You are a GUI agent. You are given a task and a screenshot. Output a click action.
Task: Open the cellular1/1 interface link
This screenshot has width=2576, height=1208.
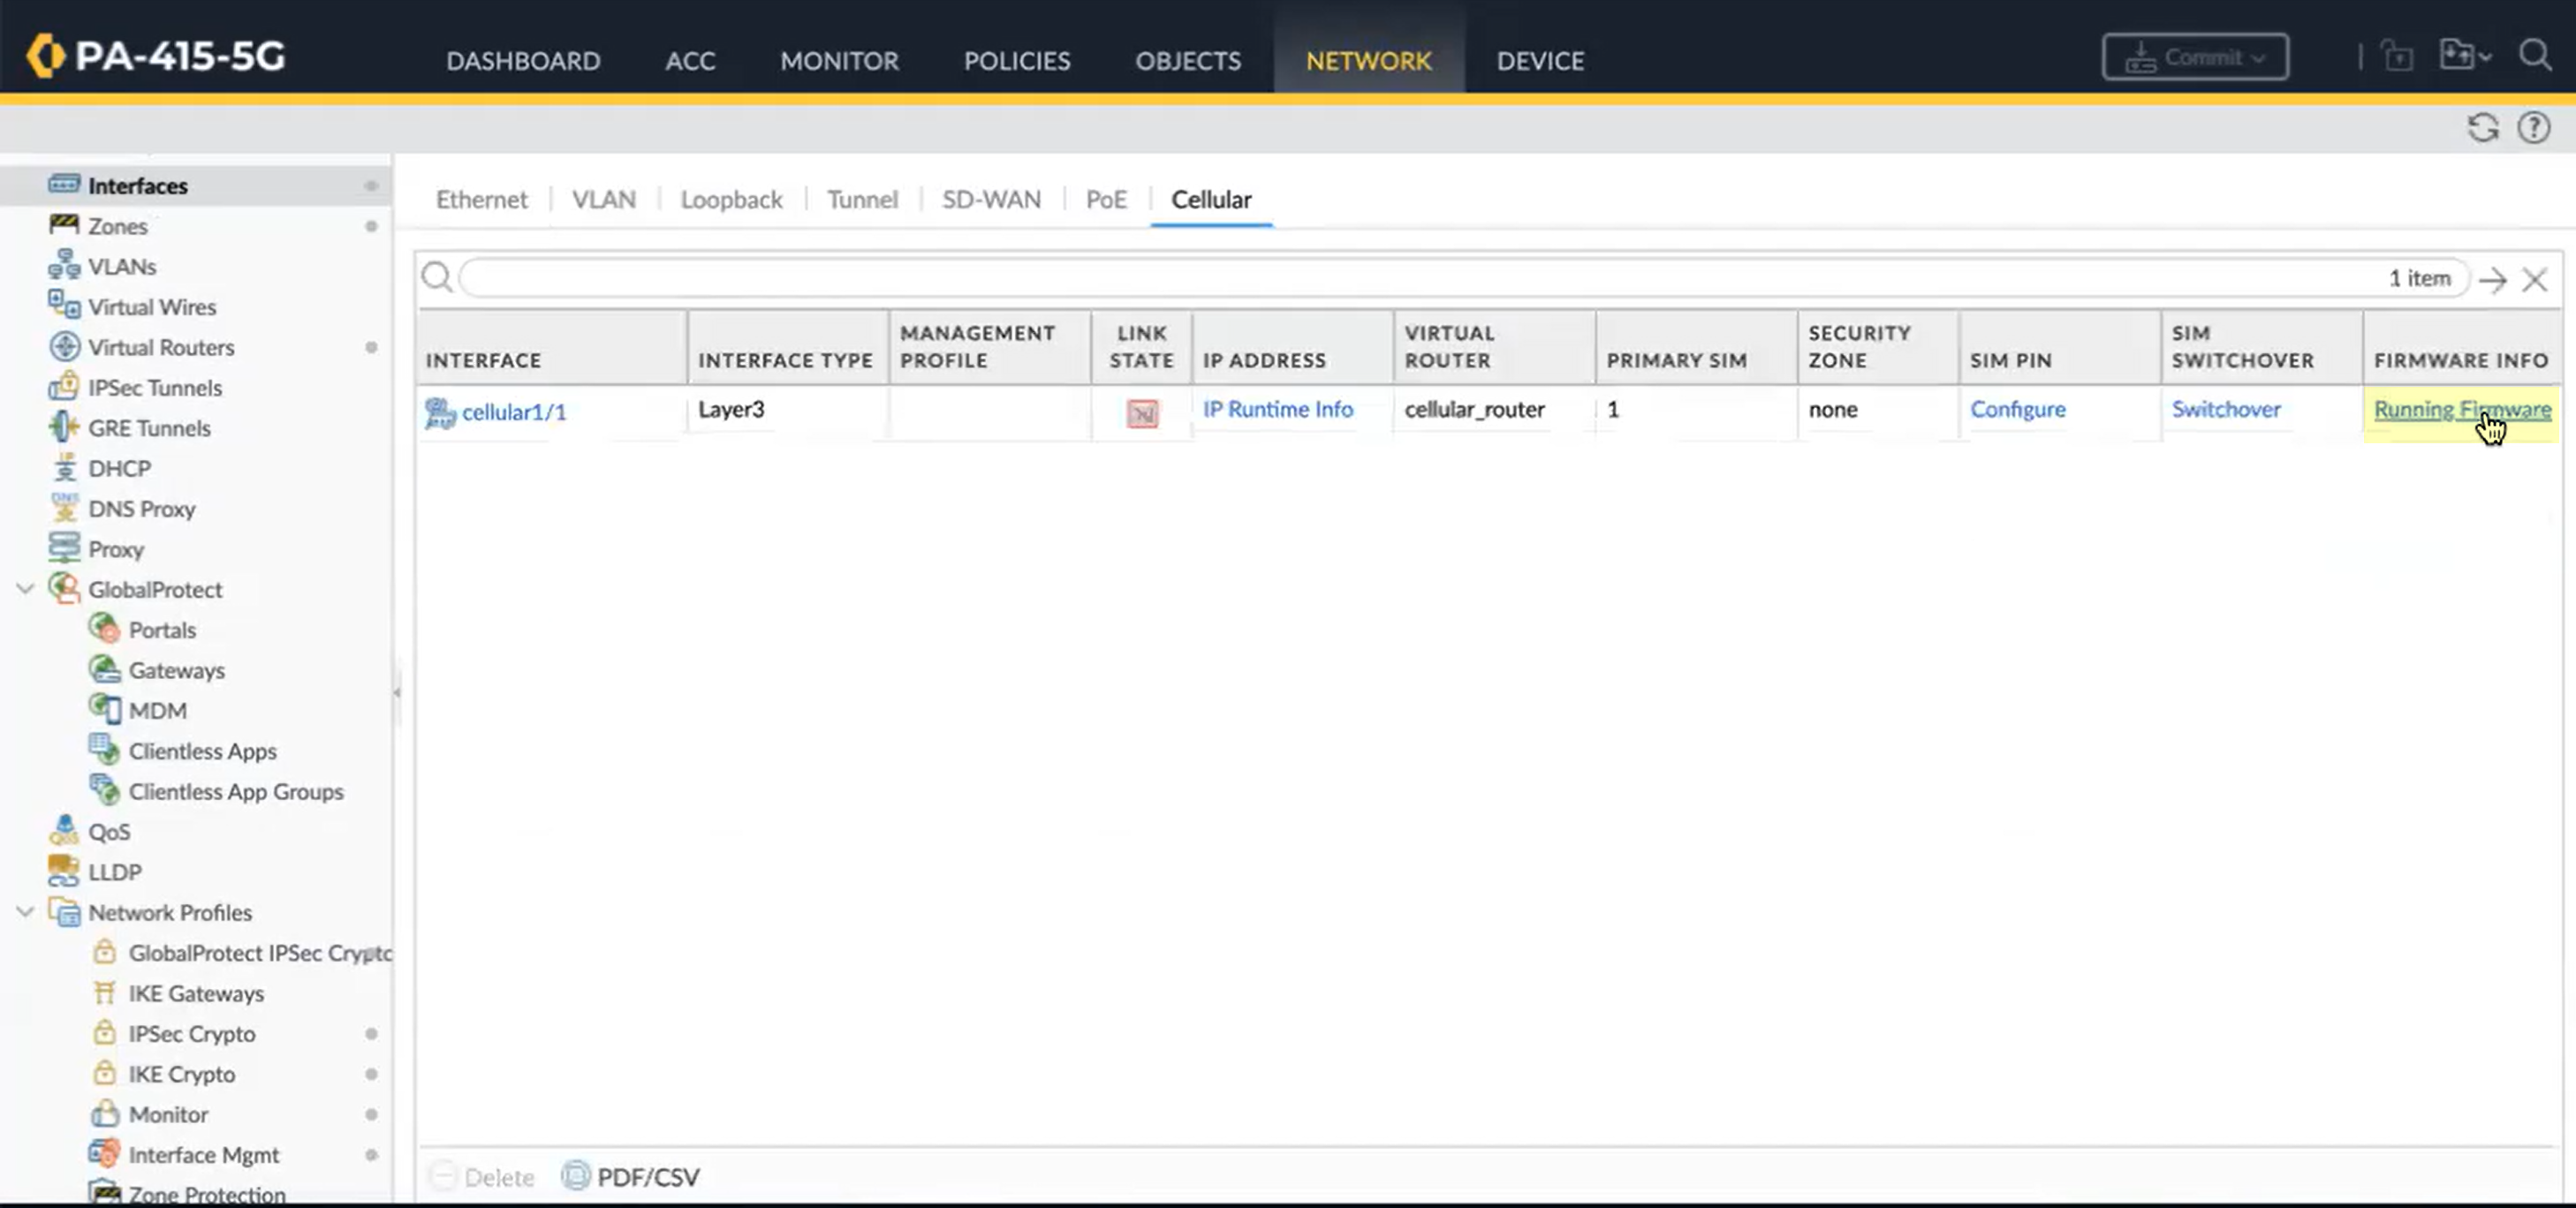[x=513, y=412]
